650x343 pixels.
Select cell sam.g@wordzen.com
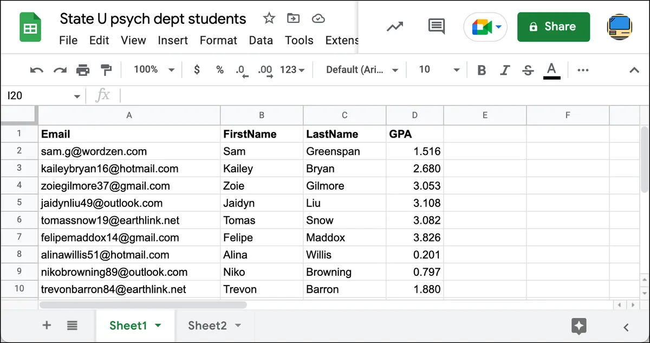click(129, 151)
